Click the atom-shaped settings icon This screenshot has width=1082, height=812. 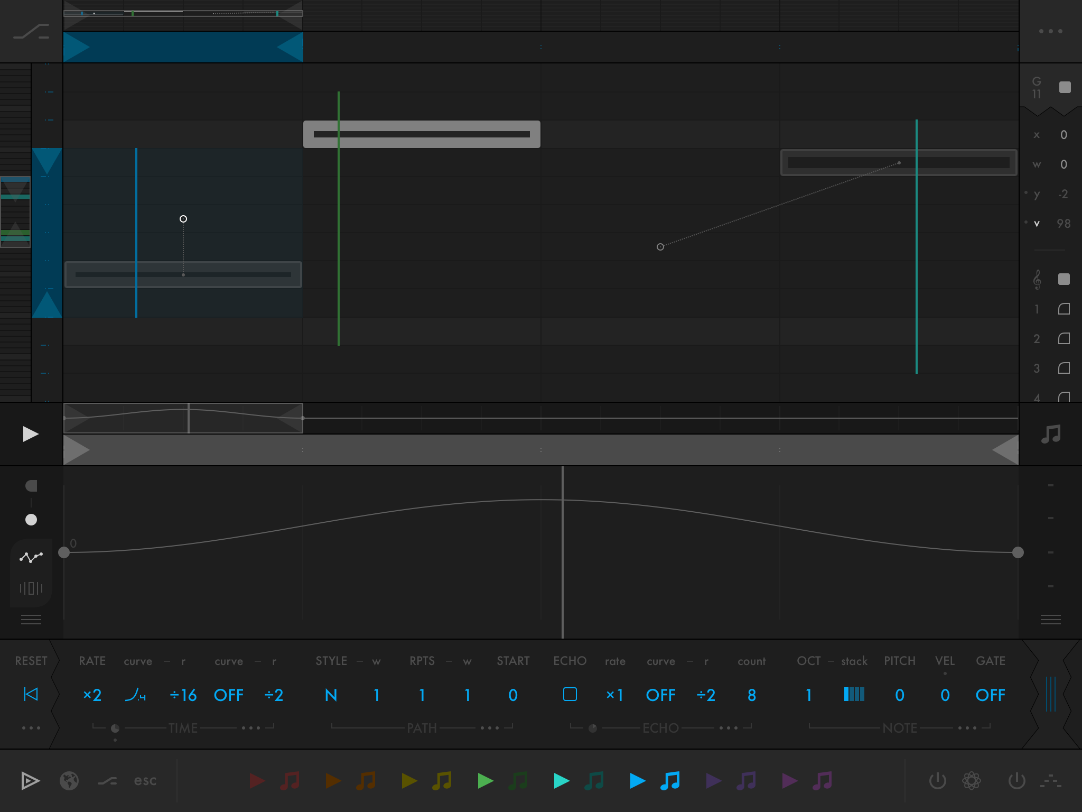(x=971, y=781)
